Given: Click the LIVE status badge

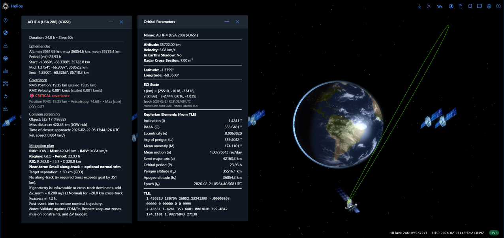Looking at the screenshot, I should 494,233.
